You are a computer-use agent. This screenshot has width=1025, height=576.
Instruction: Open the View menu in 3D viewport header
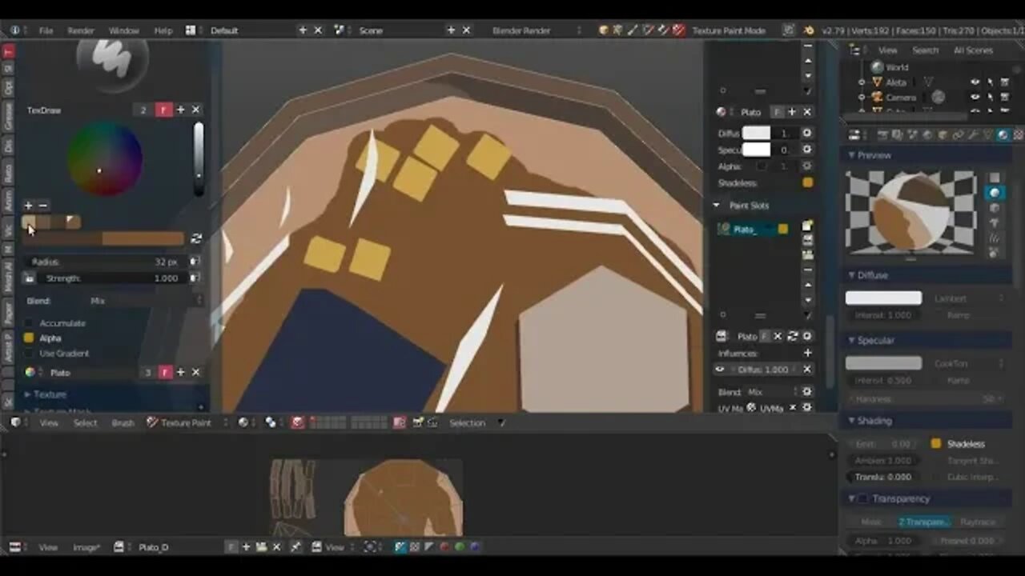(x=49, y=423)
